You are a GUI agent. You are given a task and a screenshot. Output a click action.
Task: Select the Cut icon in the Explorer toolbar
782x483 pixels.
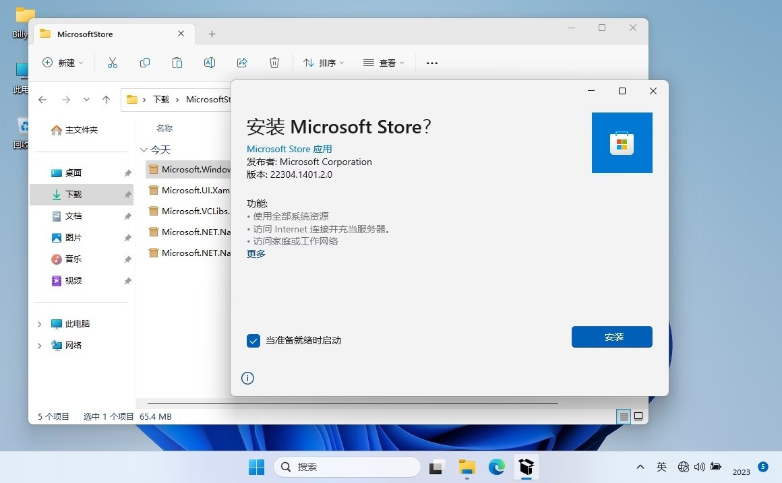coord(113,63)
